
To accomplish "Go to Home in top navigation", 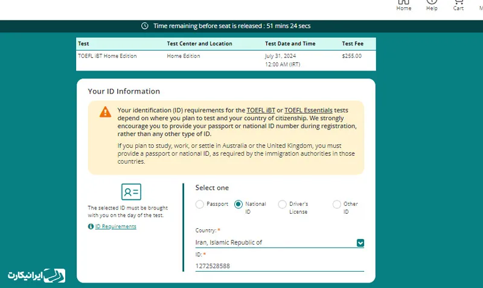I will (403, 5).
